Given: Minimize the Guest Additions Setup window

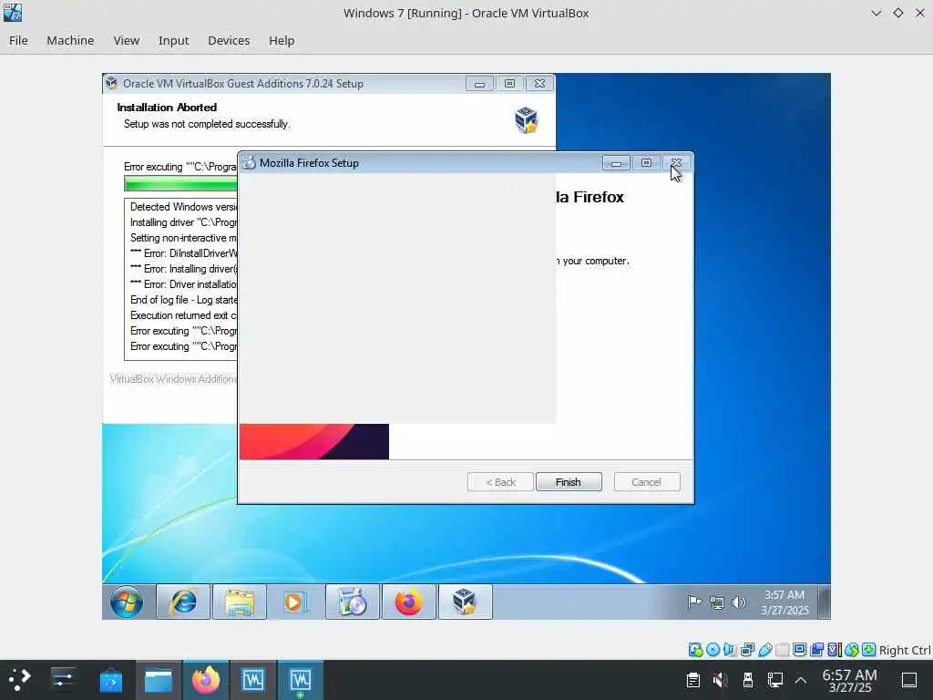Looking at the screenshot, I should click(x=479, y=83).
